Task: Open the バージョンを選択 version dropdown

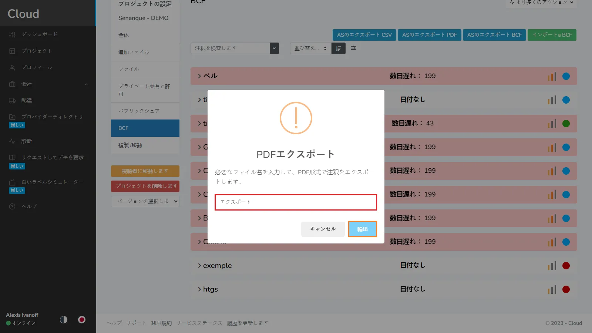Action: pyautogui.click(x=145, y=201)
